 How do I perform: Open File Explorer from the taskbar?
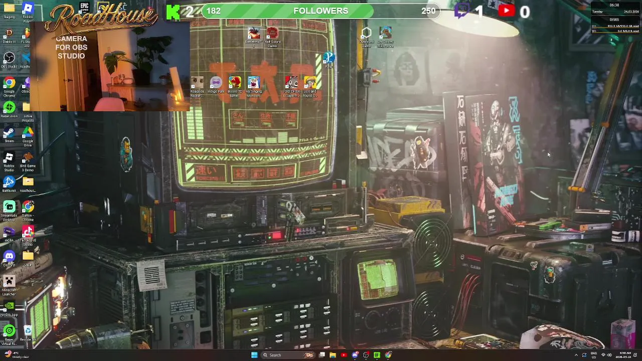pos(333,355)
